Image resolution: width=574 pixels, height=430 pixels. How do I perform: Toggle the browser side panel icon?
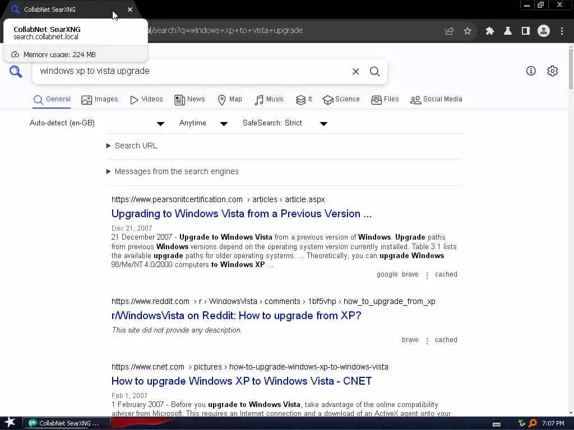526,31
